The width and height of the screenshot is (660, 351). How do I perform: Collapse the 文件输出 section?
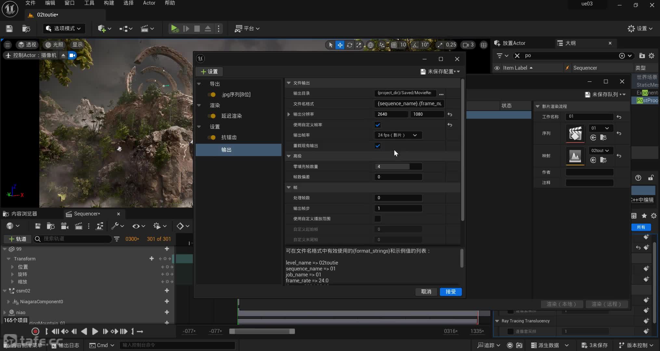click(x=288, y=83)
